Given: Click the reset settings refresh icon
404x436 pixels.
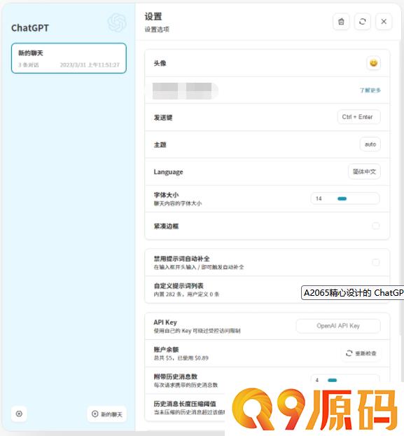Looking at the screenshot, I should click(x=363, y=22).
